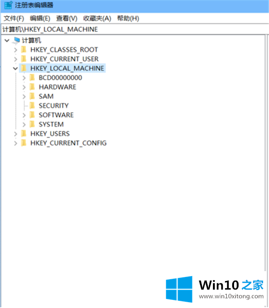Select the SECURITY label
Image resolution: width=269 pixels, height=308 pixels.
point(54,106)
